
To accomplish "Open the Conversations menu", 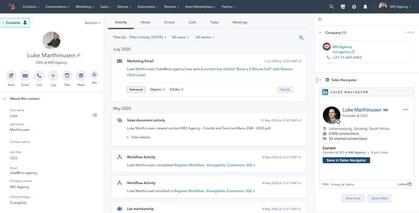I will point(58,7).
